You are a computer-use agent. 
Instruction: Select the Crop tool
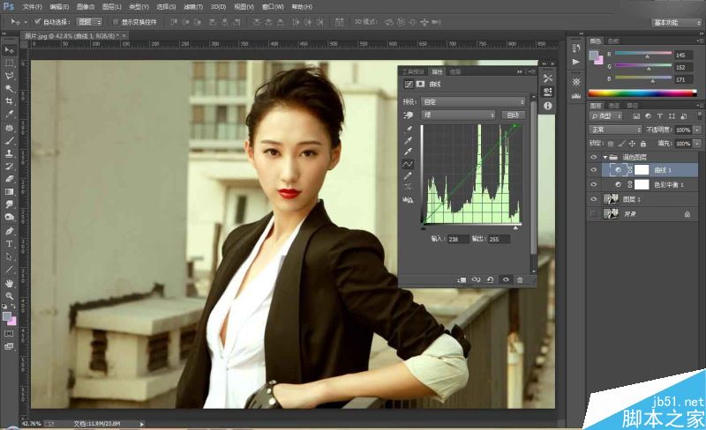9,101
